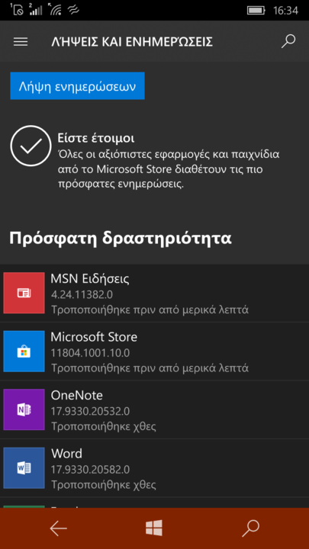Tap the Windows Start button
The image size is (309, 549).
(154, 528)
